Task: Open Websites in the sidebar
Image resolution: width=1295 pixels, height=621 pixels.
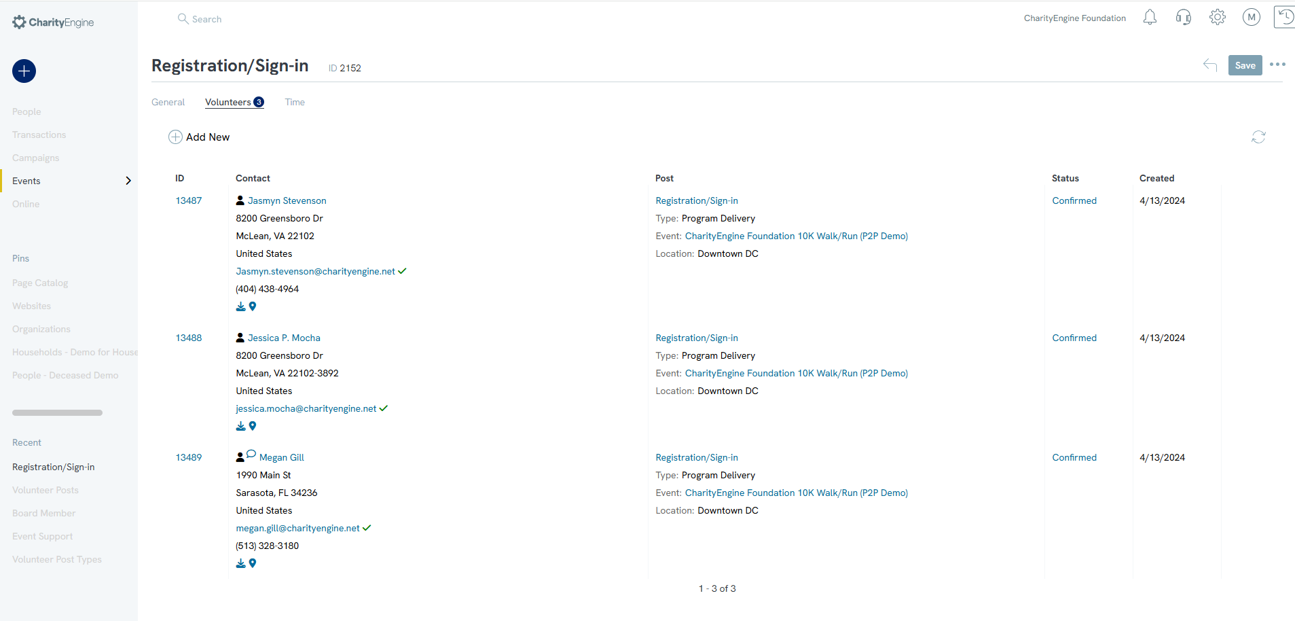Action: (x=31, y=306)
